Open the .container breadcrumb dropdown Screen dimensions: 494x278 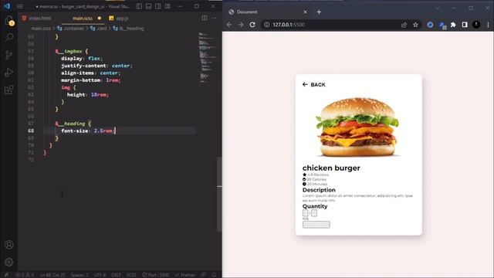[x=70, y=29]
